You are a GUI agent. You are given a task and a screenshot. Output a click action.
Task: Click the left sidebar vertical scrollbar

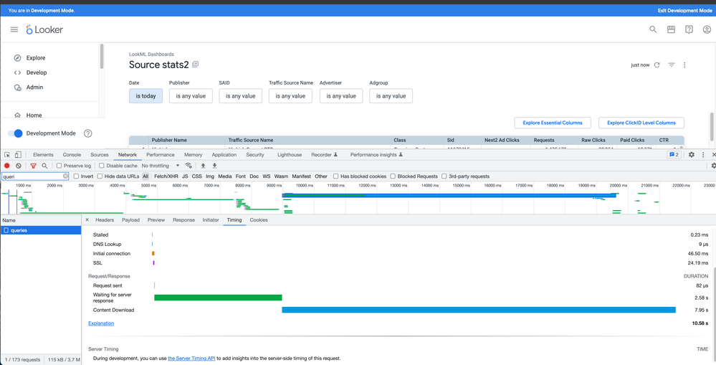tap(102, 56)
